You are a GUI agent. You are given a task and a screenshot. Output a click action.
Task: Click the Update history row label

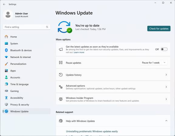(74, 75)
